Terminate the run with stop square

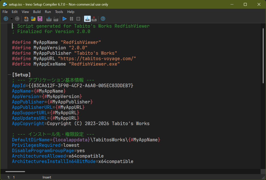[78, 19]
